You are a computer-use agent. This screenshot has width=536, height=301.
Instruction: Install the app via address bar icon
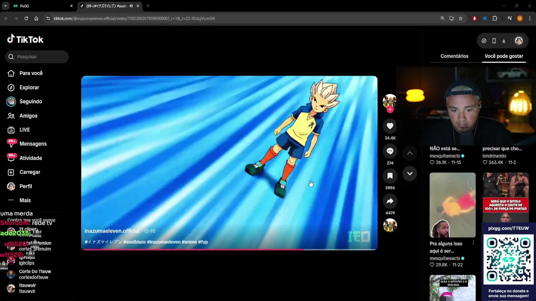[x=451, y=18]
